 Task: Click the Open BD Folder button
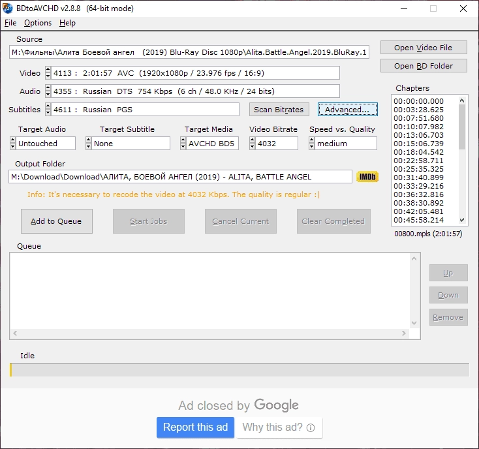(x=424, y=66)
